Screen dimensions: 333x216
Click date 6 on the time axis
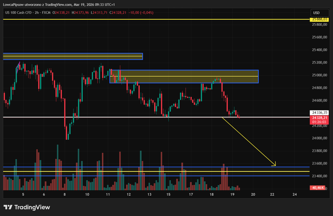[44, 194]
